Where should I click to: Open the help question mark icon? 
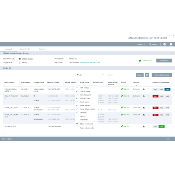point(171,44)
